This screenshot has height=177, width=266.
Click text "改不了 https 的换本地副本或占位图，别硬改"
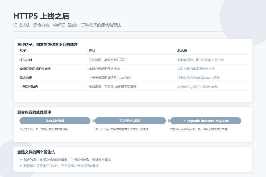point(122,129)
